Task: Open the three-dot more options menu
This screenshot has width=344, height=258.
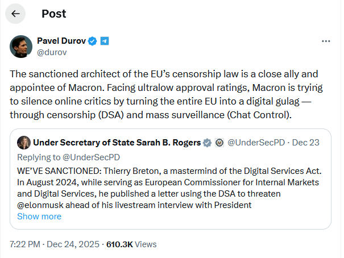Action: click(326, 41)
